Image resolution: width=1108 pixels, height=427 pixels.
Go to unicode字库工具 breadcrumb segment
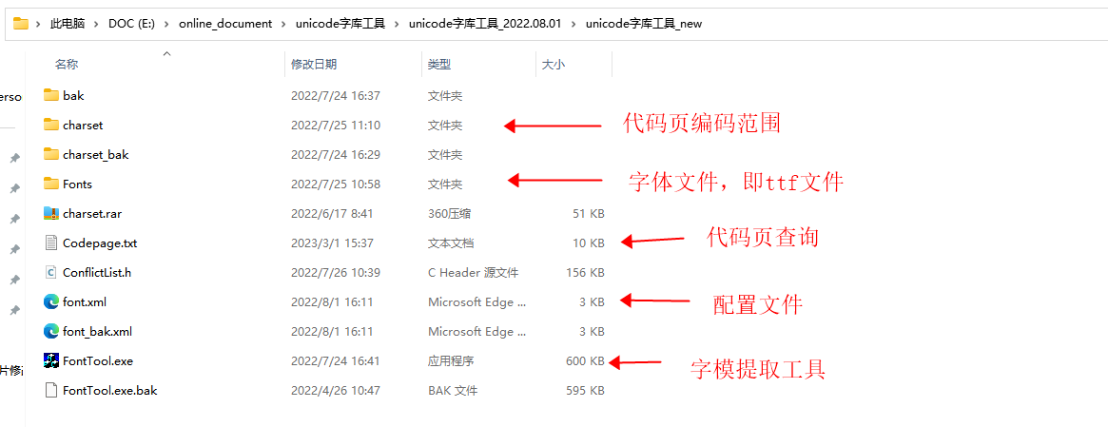pos(340,24)
